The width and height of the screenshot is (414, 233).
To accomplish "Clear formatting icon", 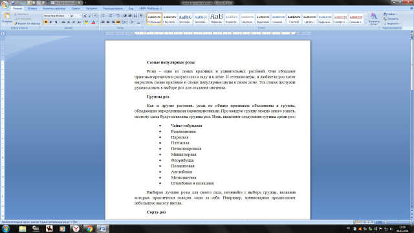I will (x=96, y=16).
